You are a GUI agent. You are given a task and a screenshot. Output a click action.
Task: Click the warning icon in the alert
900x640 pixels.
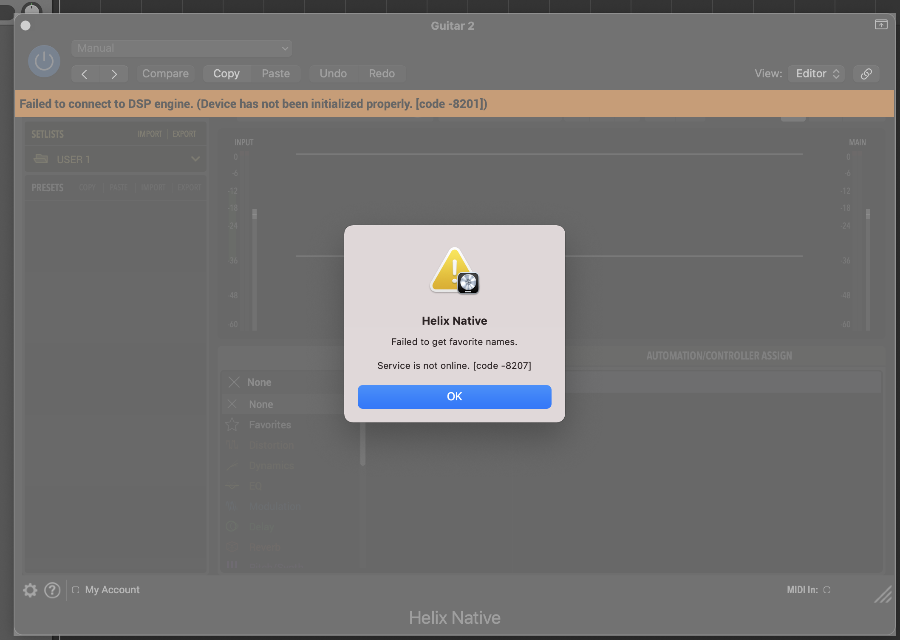pos(454,271)
